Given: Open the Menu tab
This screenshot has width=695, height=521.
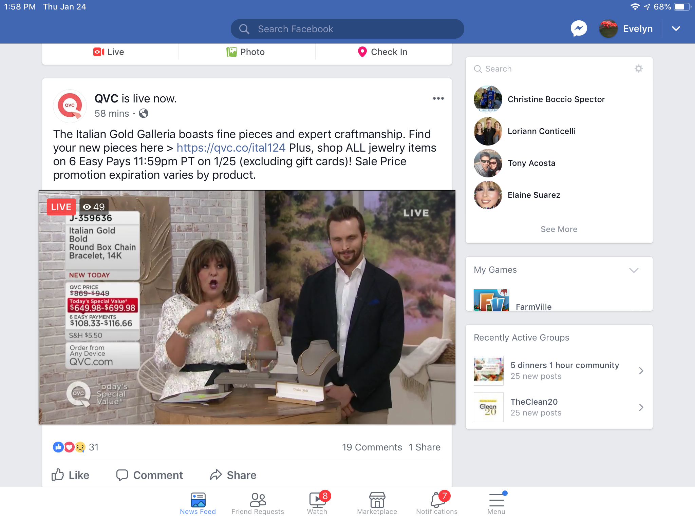Looking at the screenshot, I should (x=496, y=503).
